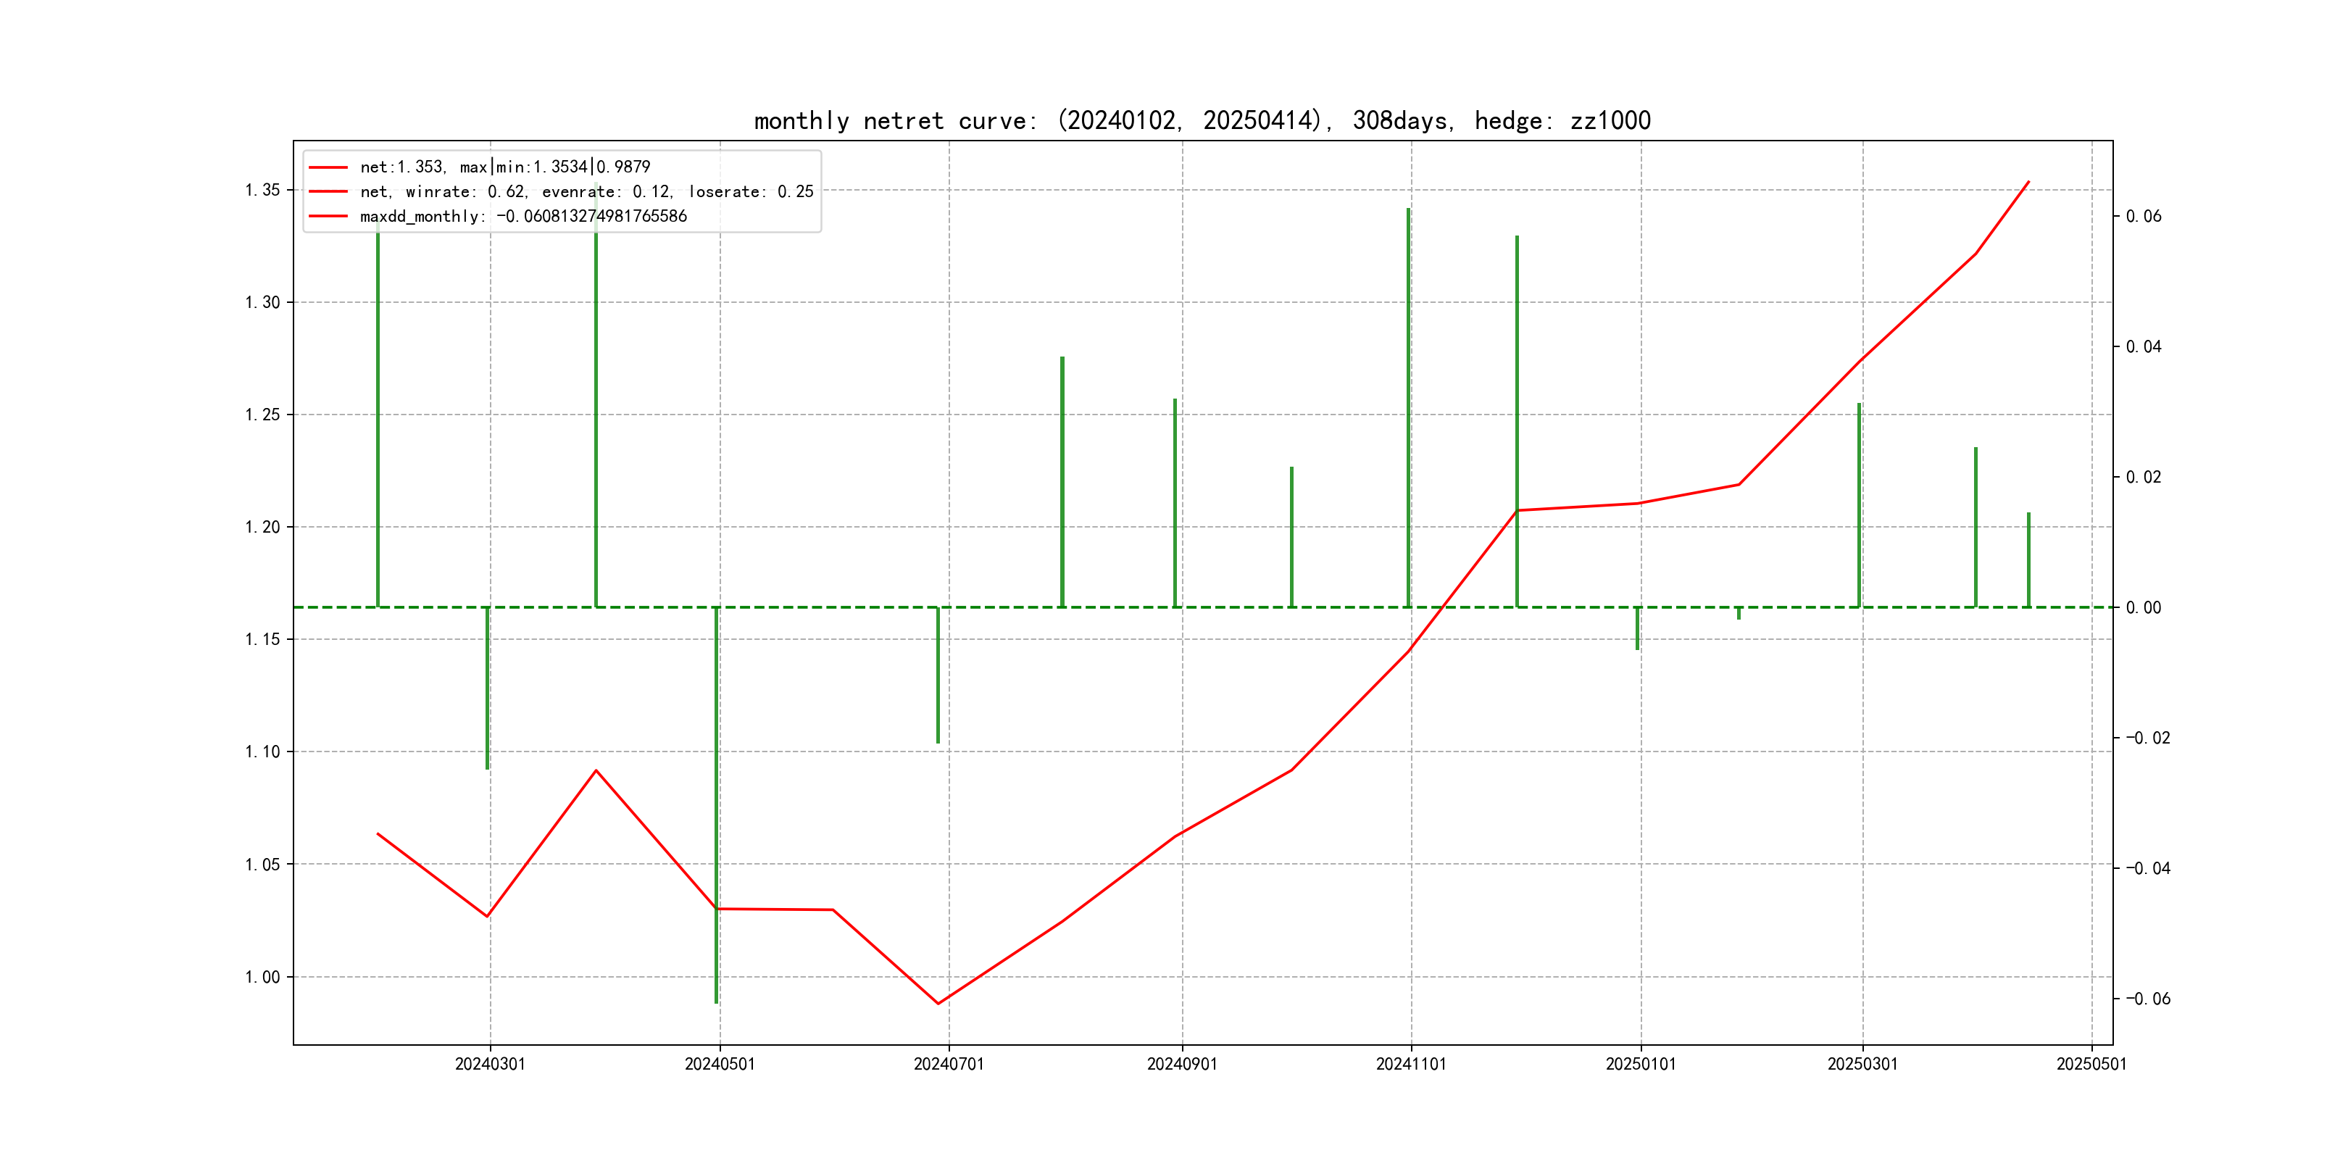The height and width of the screenshot is (1174, 2348).
Task: Click x-axis tick label 20250101
Action: (1640, 1065)
